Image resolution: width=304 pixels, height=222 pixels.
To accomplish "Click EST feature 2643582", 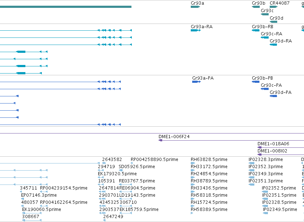I will 104,163.
